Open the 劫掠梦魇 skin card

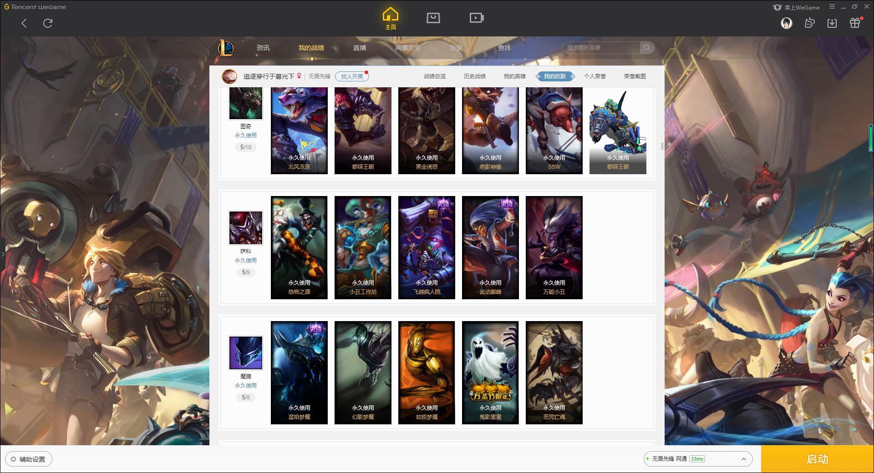(x=427, y=372)
